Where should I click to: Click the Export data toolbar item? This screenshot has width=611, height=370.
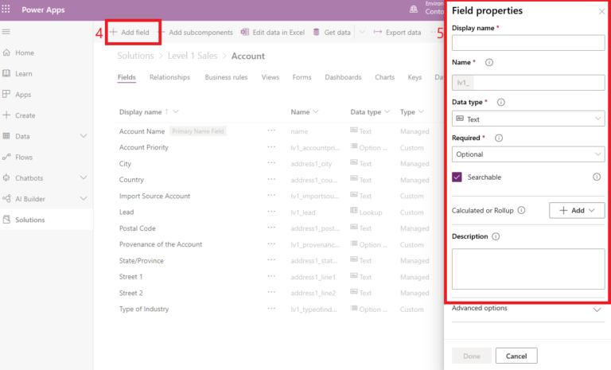click(397, 33)
